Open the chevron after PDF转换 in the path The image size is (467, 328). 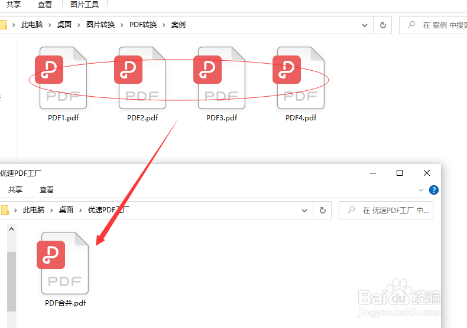click(164, 25)
